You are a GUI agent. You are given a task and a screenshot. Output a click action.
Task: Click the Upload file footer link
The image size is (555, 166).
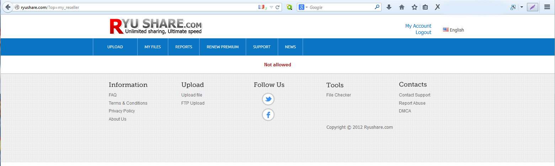click(x=192, y=95)
